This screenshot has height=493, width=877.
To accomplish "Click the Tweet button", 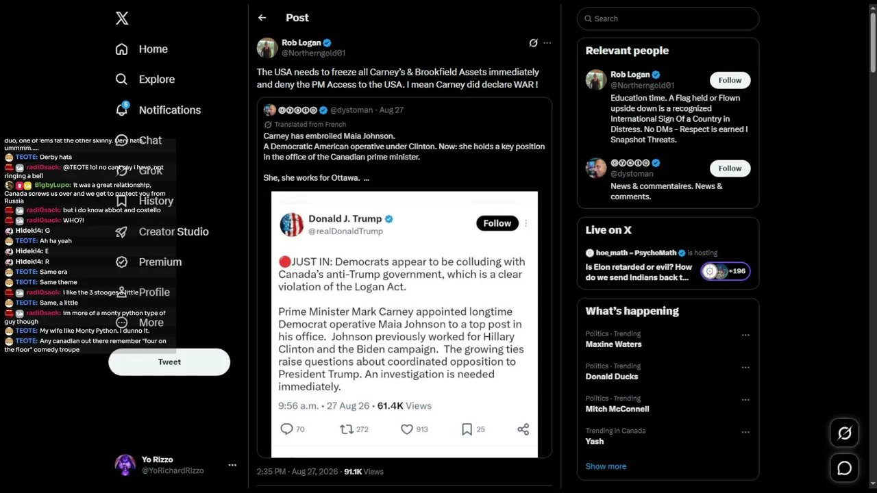I will coord(169,362).
